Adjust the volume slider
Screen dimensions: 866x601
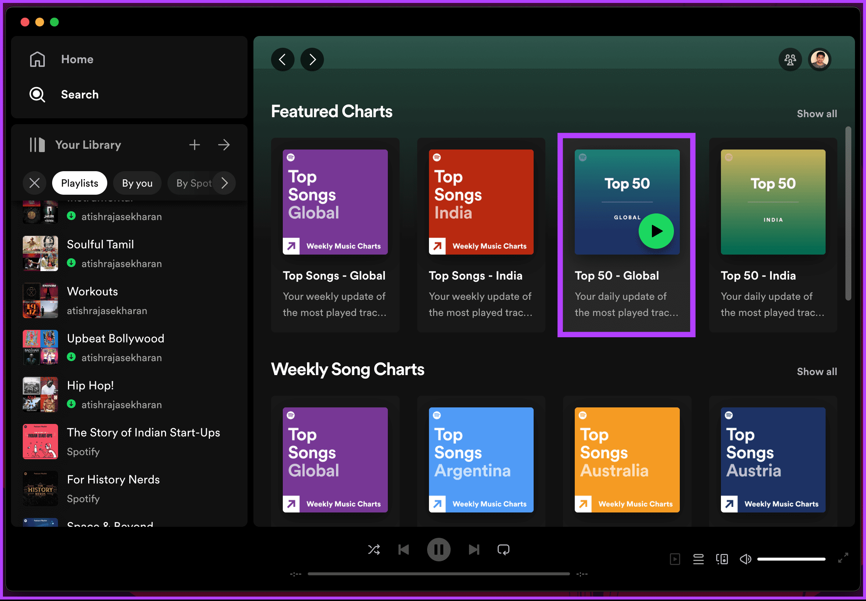click(791, 559)
